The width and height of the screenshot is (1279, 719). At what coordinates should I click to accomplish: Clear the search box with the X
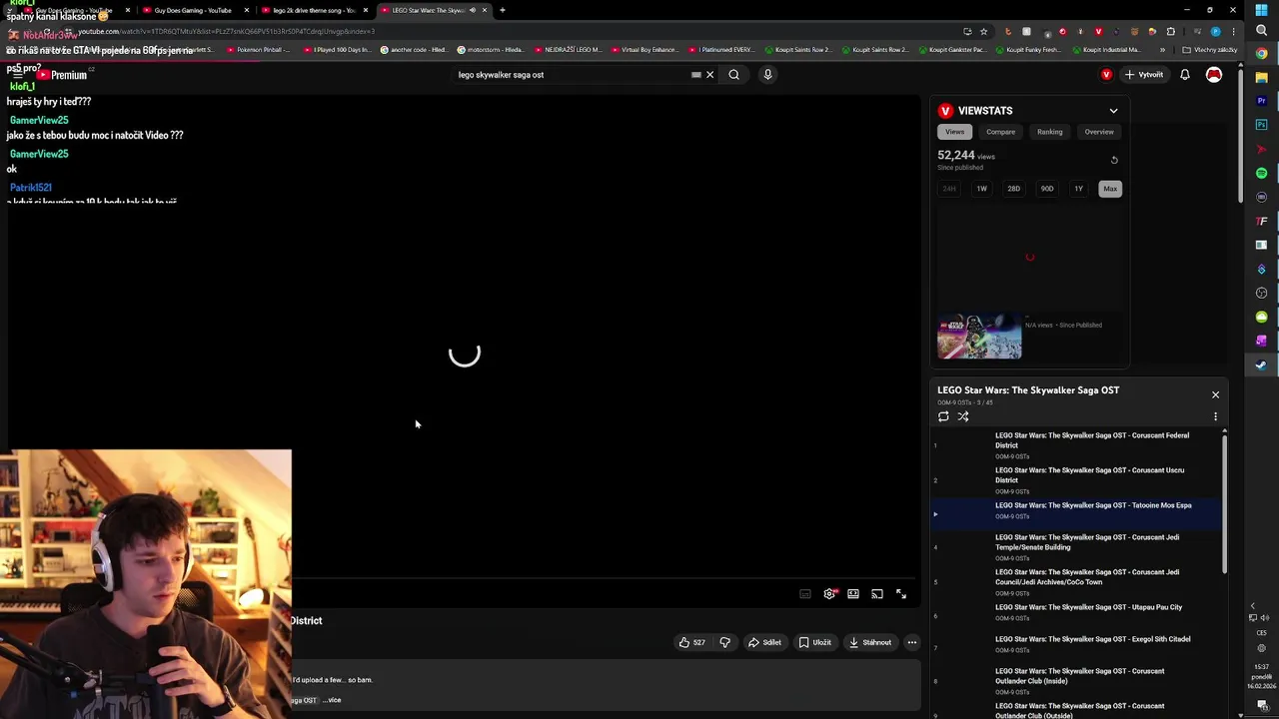pos(710,75)
